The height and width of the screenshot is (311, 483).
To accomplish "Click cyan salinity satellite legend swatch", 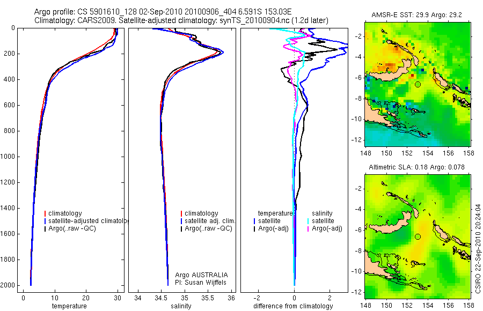I will click(308, 221).
